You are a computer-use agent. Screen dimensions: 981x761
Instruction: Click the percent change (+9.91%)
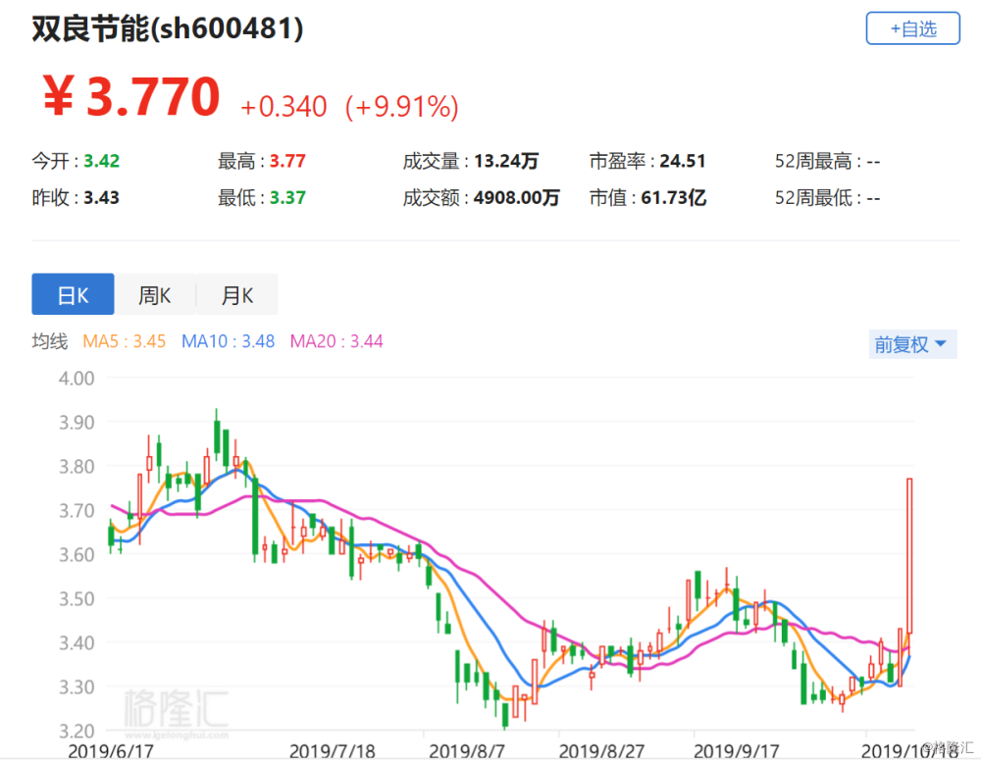pyautogui.click(x=401, y=107)
